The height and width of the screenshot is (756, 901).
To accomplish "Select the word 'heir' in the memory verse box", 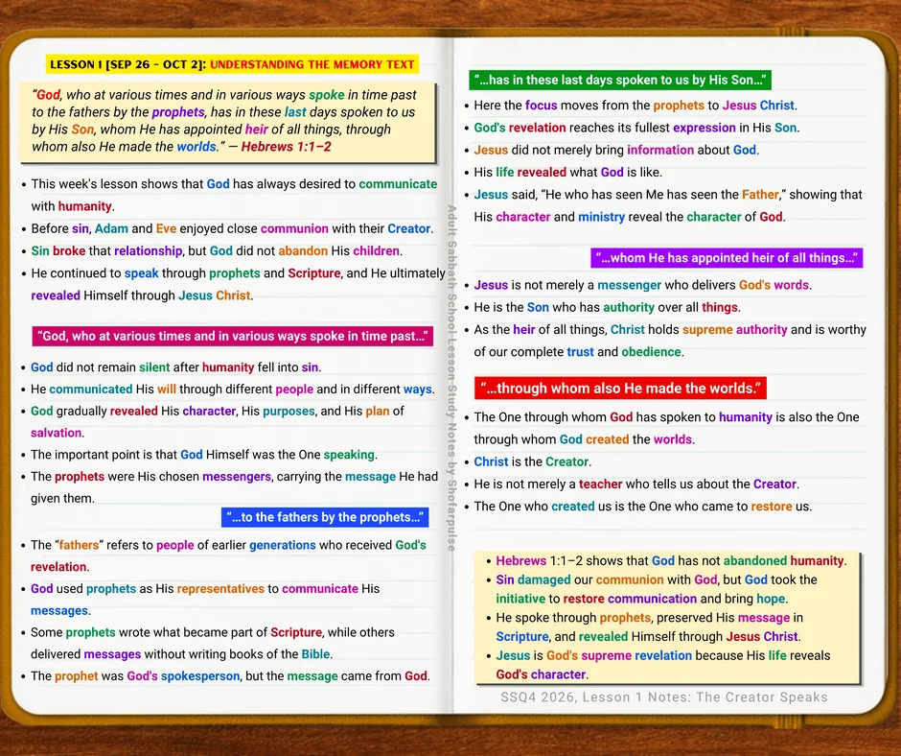I will pyautogui.click(x=257, y=130).
